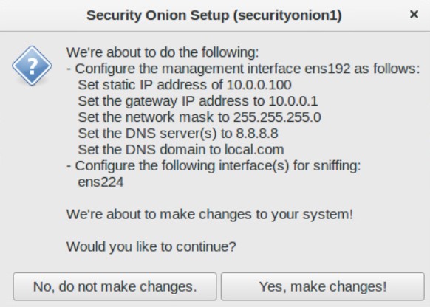Click the "Would you like to continue?" prompt
This screenshot has height=307, width=430.
pyautogui.click(x=151, y=246)
